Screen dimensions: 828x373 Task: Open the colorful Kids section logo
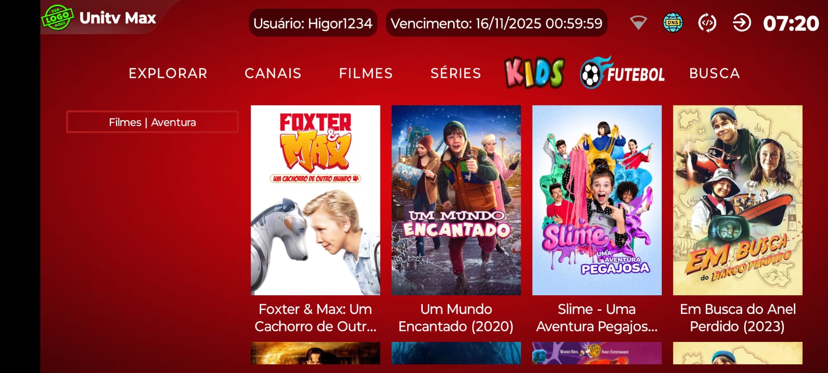[x=535, y=73]
